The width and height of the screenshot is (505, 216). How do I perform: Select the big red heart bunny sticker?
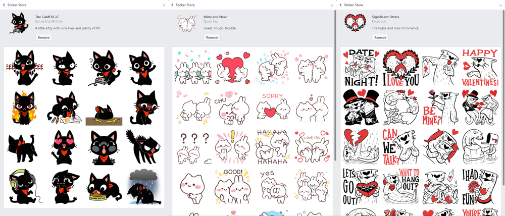[x=232, y=68]
